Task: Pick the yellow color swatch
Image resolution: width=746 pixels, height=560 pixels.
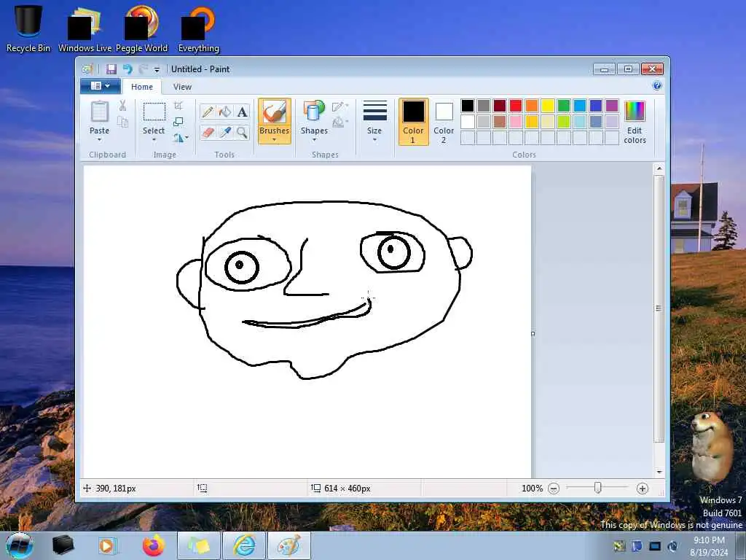Action: (x=548, y=106)
